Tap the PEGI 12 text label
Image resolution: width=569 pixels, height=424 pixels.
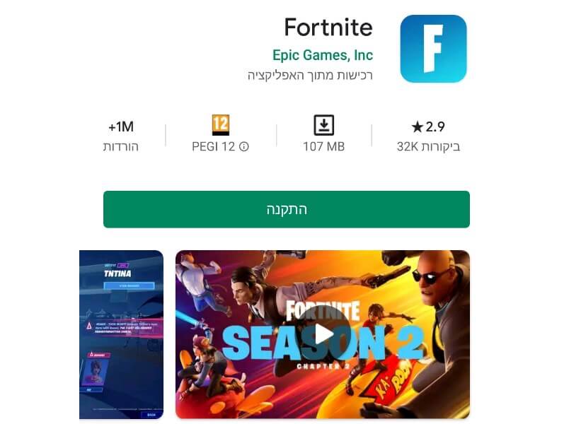point(214,147)
